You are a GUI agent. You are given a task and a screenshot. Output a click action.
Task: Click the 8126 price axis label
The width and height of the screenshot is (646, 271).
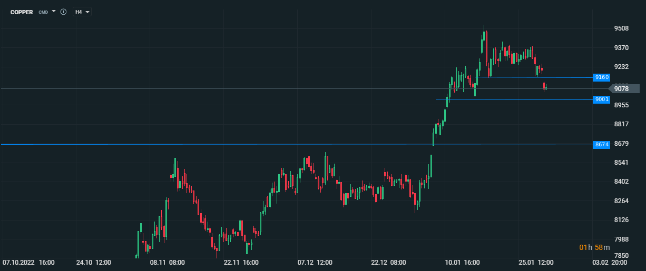(x=622, y=220)
